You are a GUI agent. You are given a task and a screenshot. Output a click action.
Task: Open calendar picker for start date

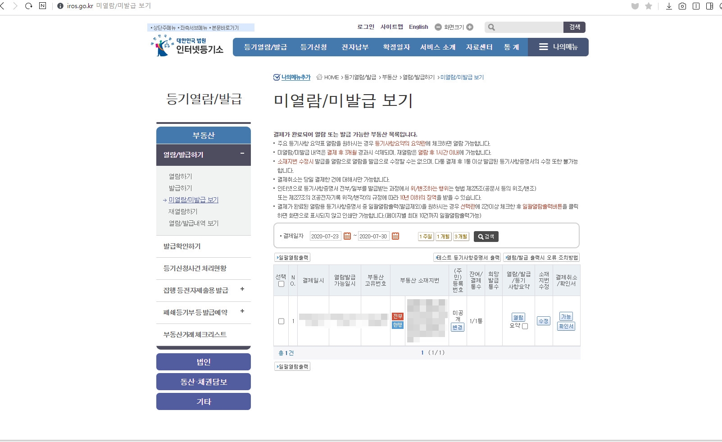(x=347, y=236)
